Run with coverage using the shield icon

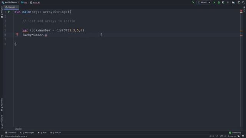pos(223,2)
